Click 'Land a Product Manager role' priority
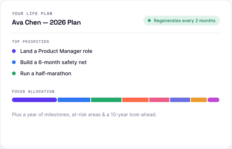 tap(56, 51)
